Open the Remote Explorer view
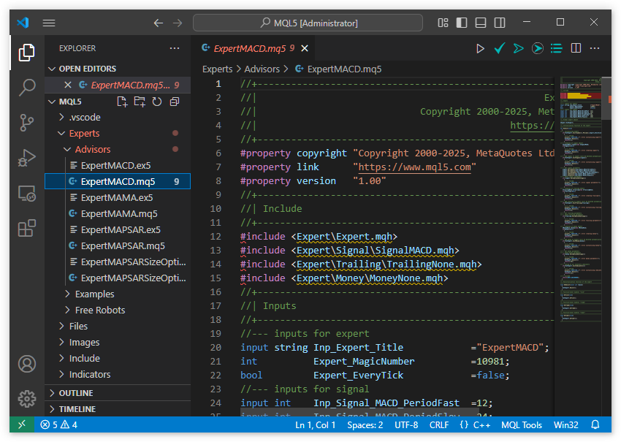This screenshot has width=621, height=442. (26, 194)
